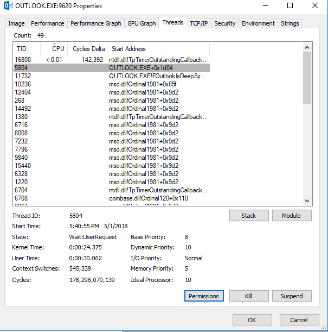
Task: Close the Properties window
Action: (314, 6)
